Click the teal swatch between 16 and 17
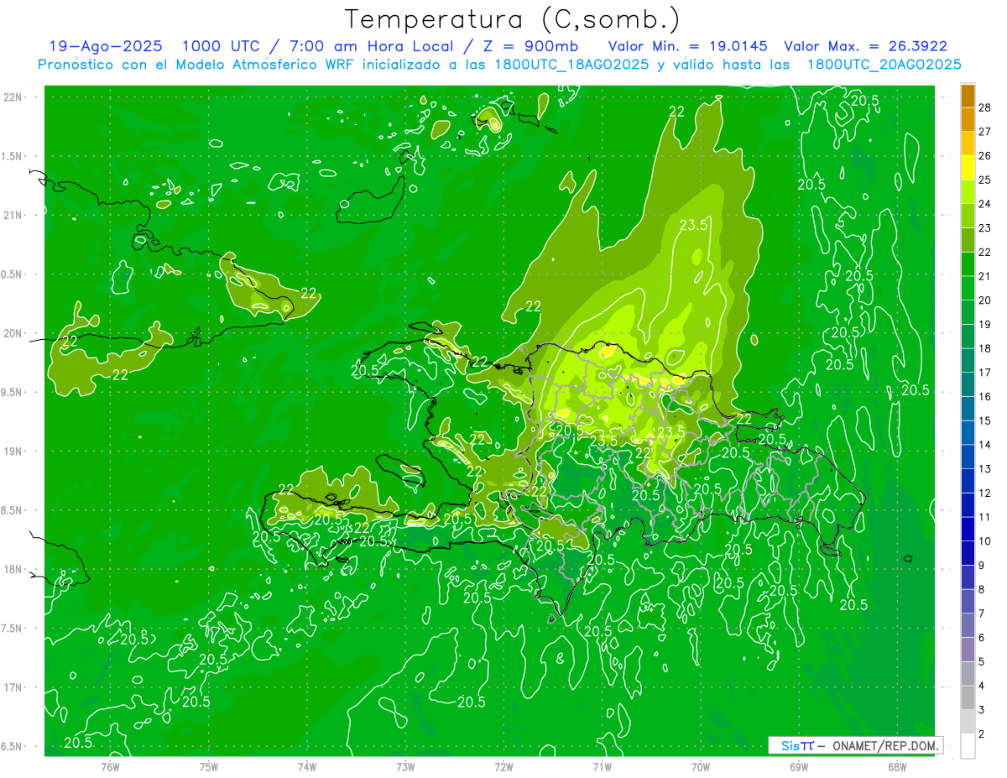Viewport: 1007px width, 778px height. click(968, 384)
